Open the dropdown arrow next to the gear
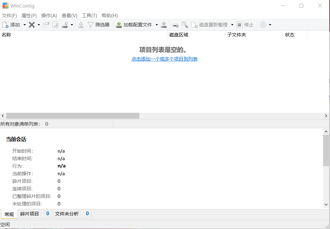The image size is (330, 229). coord(270,25)
